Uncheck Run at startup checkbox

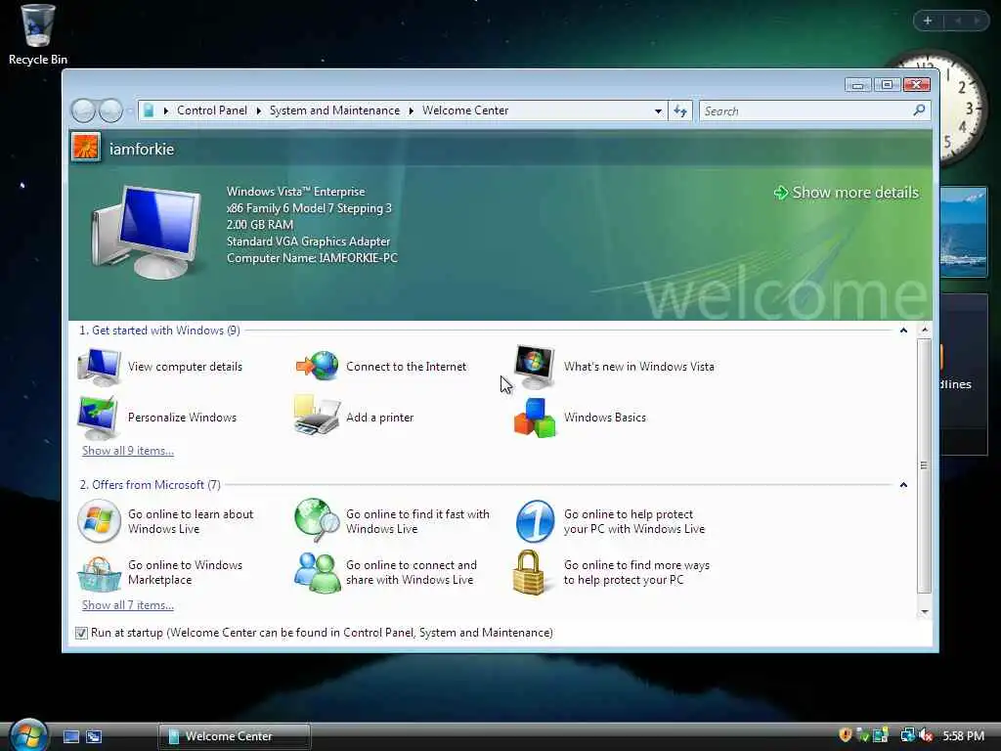tap(81, 633)
